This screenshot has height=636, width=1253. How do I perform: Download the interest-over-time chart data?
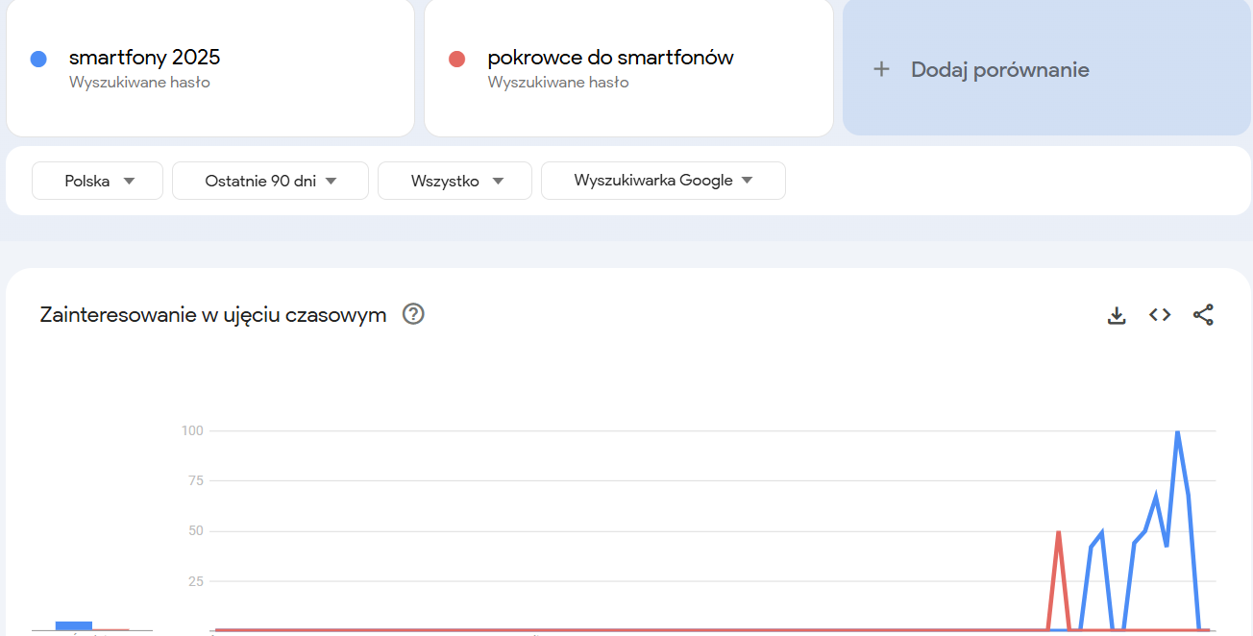(1117, 315)
